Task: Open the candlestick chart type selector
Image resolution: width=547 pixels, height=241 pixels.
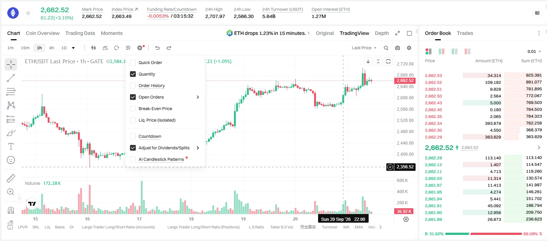Action: tap(94, 48)
